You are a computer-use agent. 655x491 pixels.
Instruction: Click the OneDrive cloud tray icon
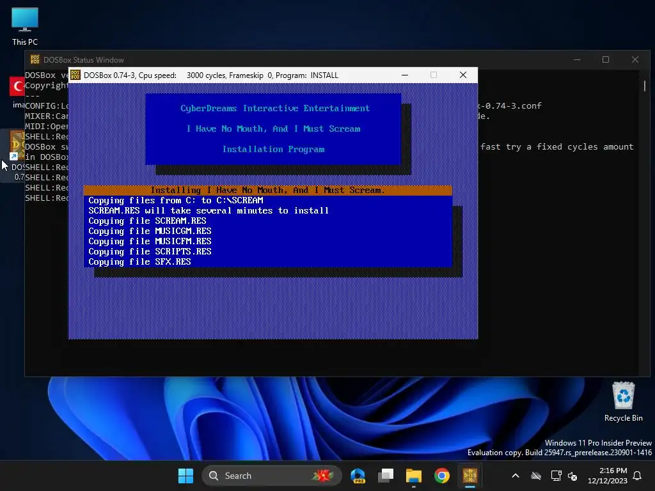point(535,476)
